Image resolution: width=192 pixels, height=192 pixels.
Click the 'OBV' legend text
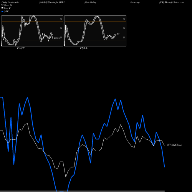(x=6, y=12)
